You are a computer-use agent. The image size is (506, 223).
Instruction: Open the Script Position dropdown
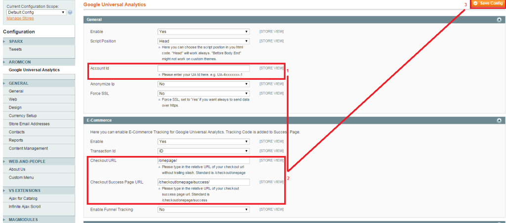click(204, 41)
